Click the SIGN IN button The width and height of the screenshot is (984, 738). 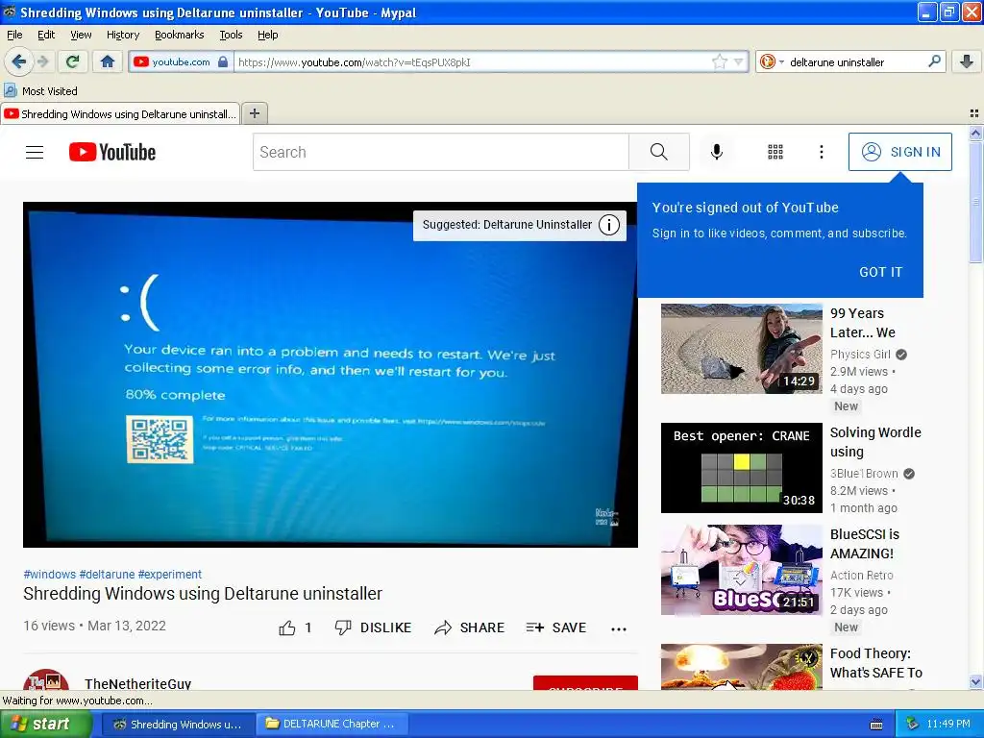pos(899,152)
